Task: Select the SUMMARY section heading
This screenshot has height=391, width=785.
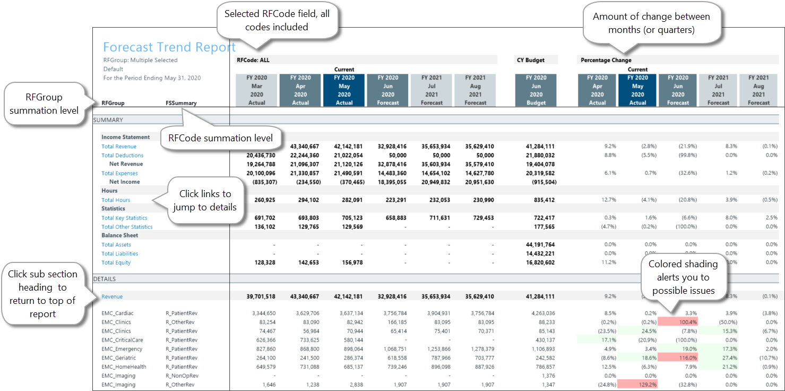Action: pyautogui.click(x=108, y=120)
